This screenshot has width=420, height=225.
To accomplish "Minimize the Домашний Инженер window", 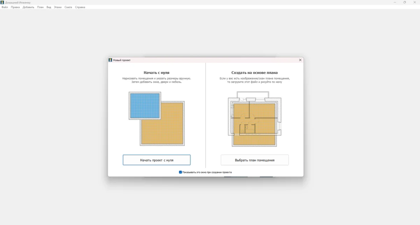I will tap(395, 2).
